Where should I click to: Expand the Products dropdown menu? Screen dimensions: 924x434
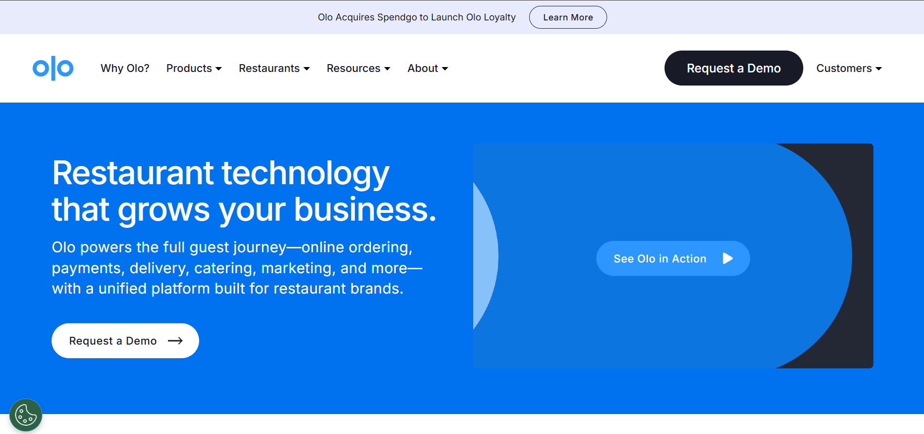(194, 69)
